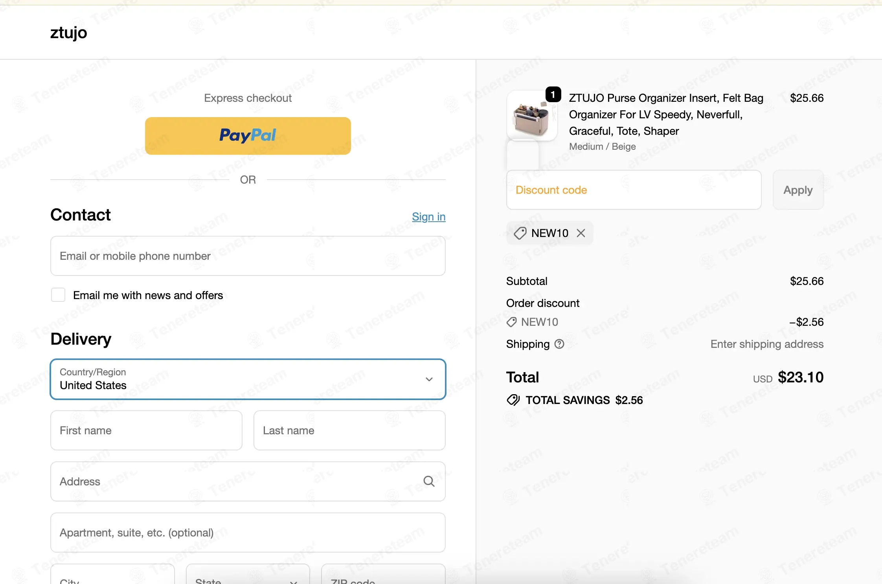This screenshot has width=882, height=584.
Task: Expand the State dropdown
Action: (x=248, y=574)
